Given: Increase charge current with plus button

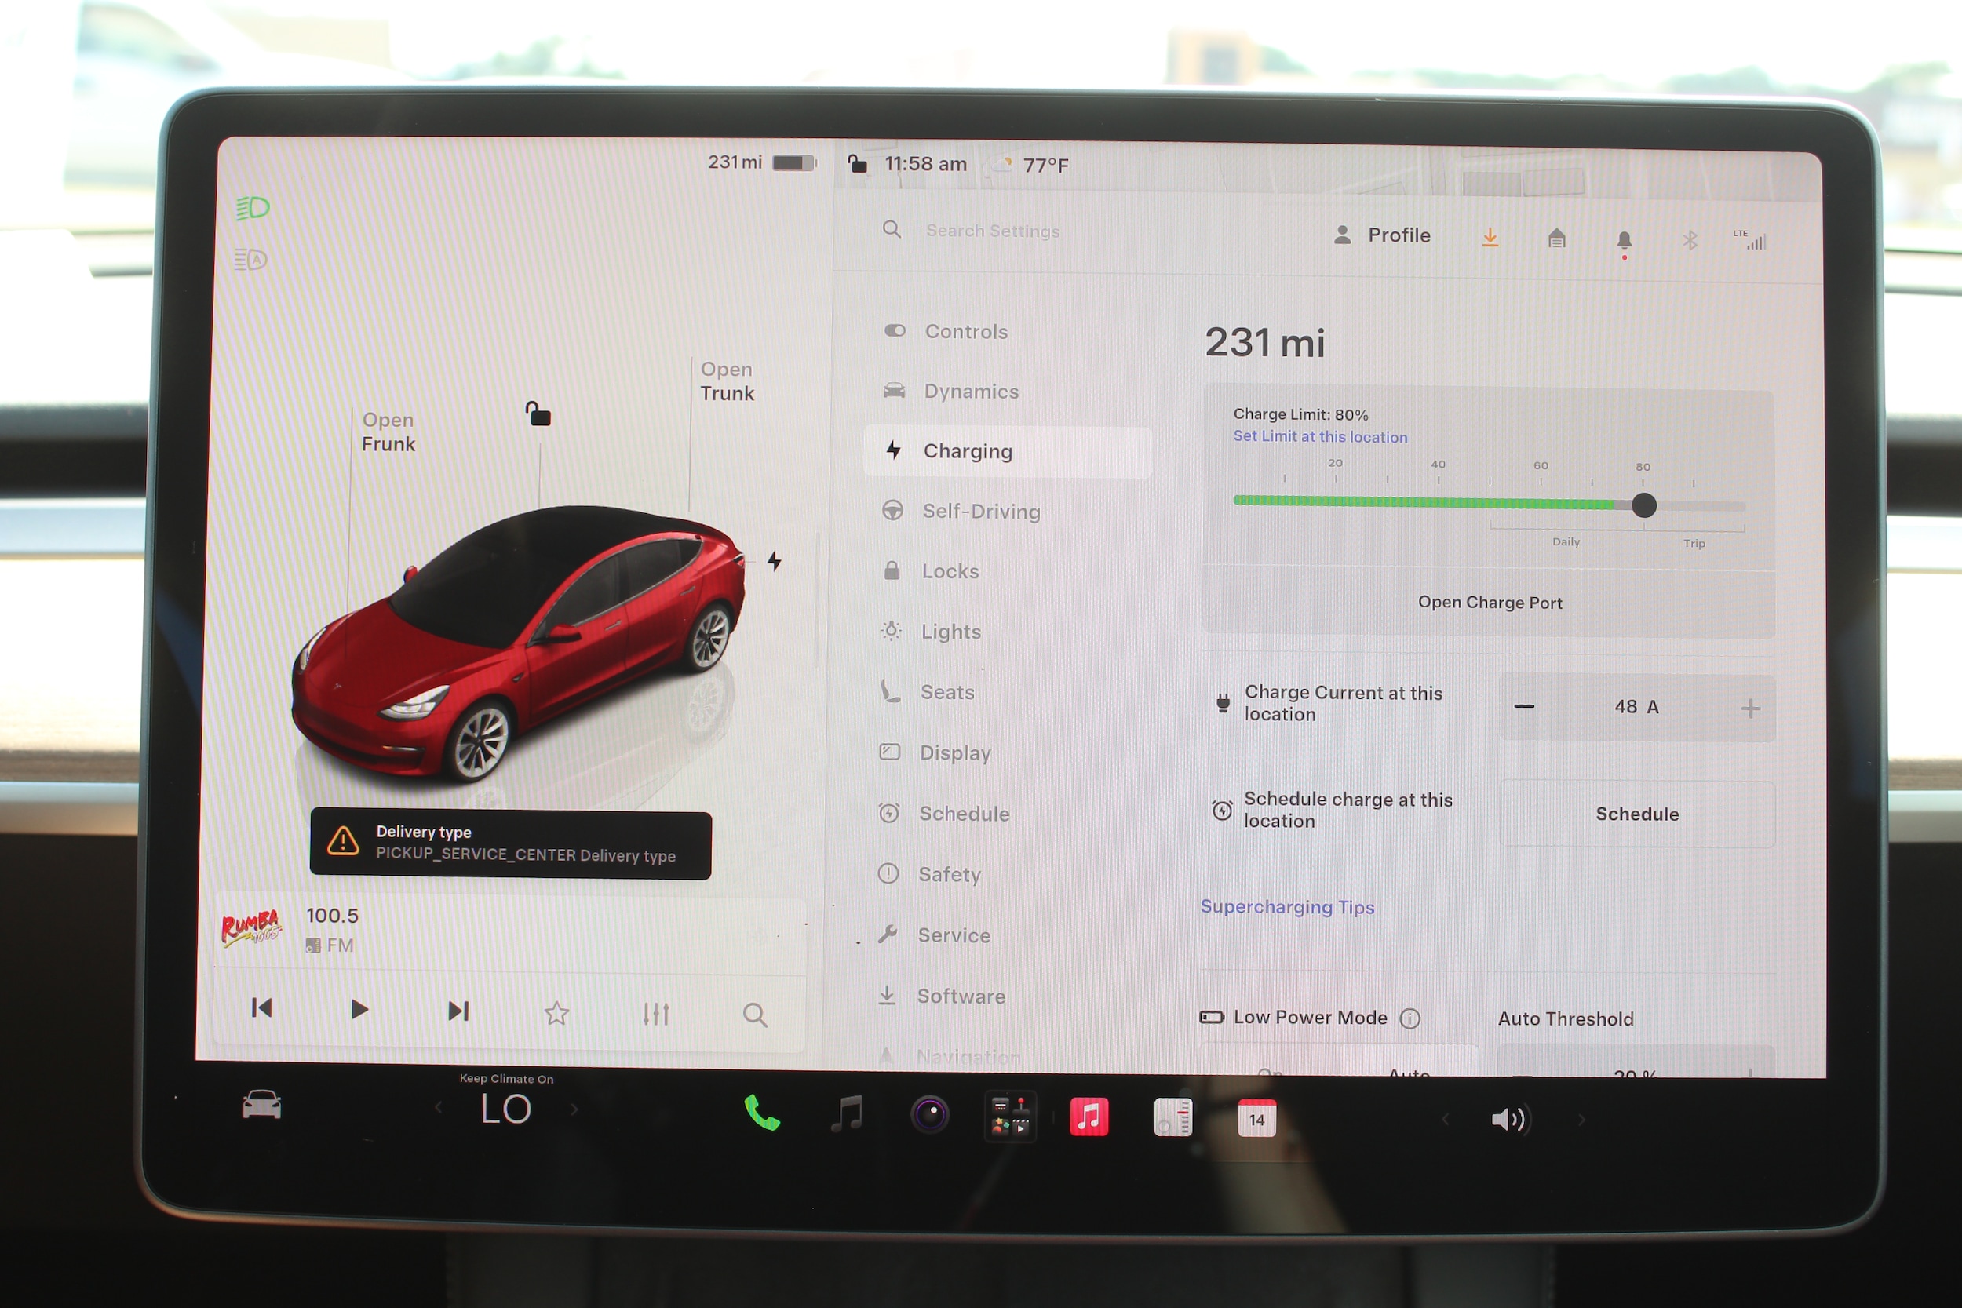Looking at the screenshot, I should point(1750,709).
